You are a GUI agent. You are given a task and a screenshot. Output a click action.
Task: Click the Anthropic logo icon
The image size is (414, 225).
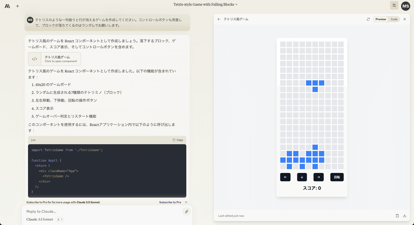coord(7,6)
